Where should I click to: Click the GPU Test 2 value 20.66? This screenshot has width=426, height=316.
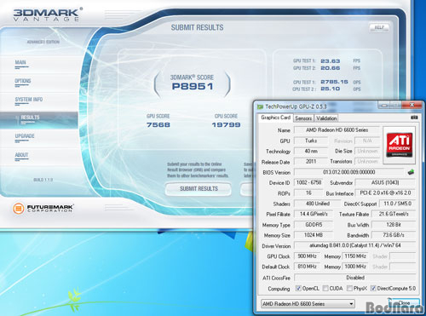(331, 68)
